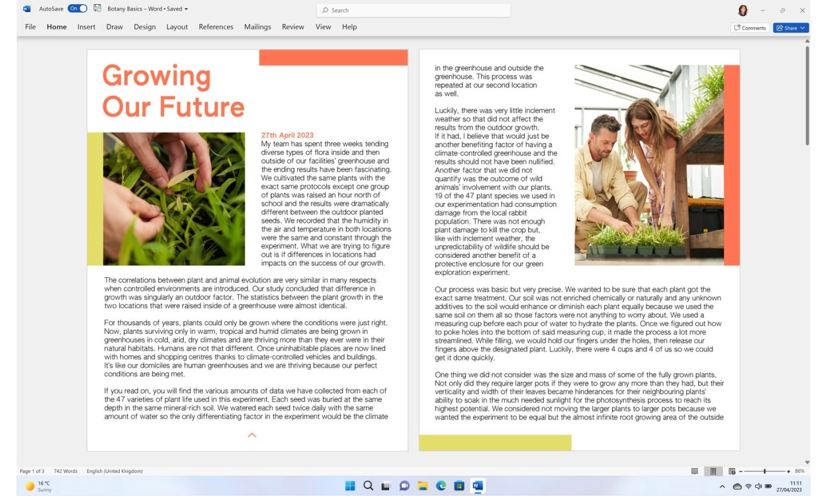827x496 pixels.
Task: Toggle the AutoSave switch
Action: pos(77,9)
